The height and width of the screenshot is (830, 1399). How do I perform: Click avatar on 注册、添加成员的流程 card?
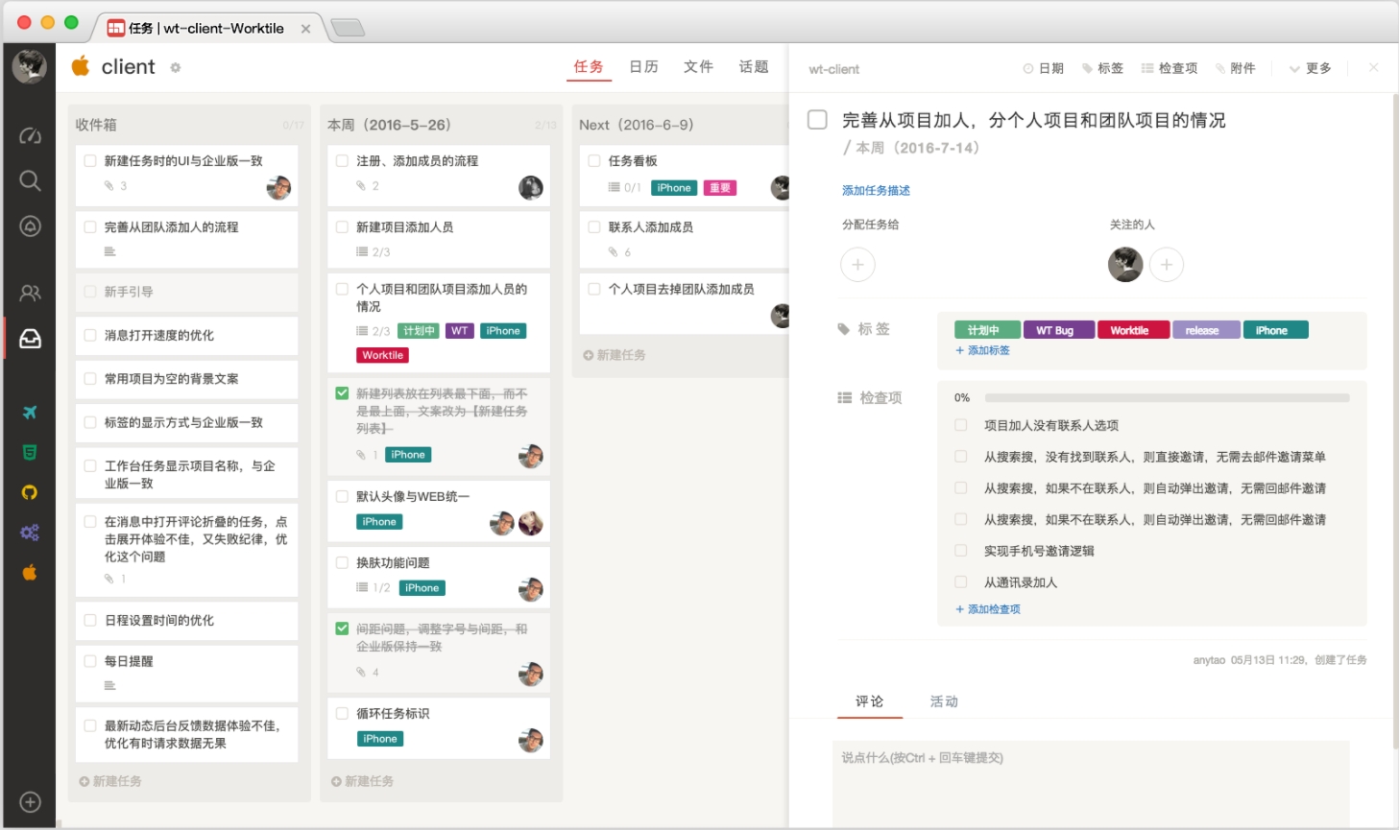531,187
